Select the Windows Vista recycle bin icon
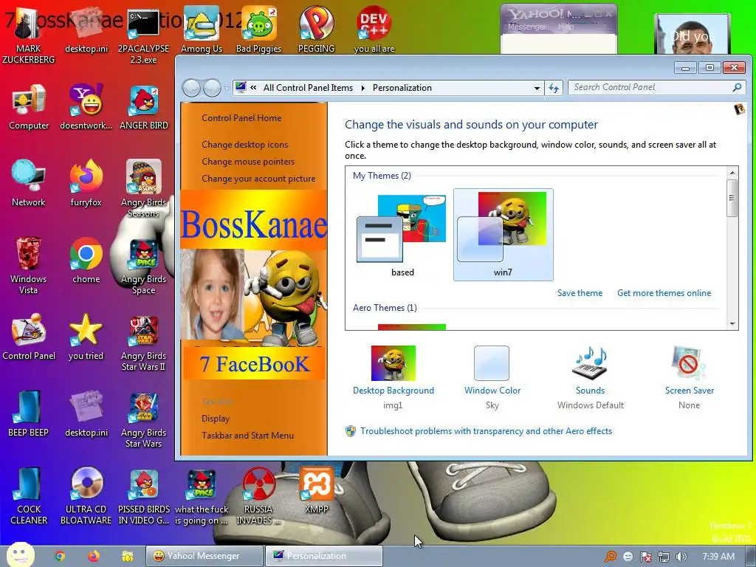This screenshot has height=567, width=756. [x=29, y=266]
